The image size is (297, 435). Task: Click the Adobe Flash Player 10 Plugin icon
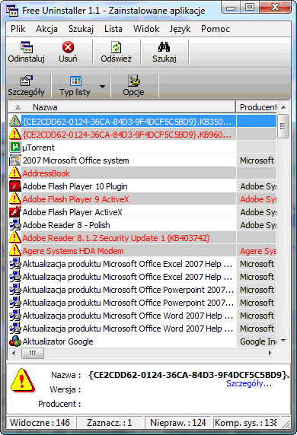click(x=15, y=186)
